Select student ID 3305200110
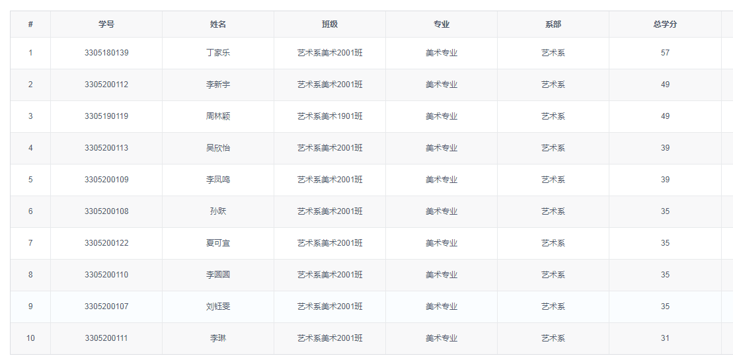Screen dimensions: 733x362 click(106, 275)
